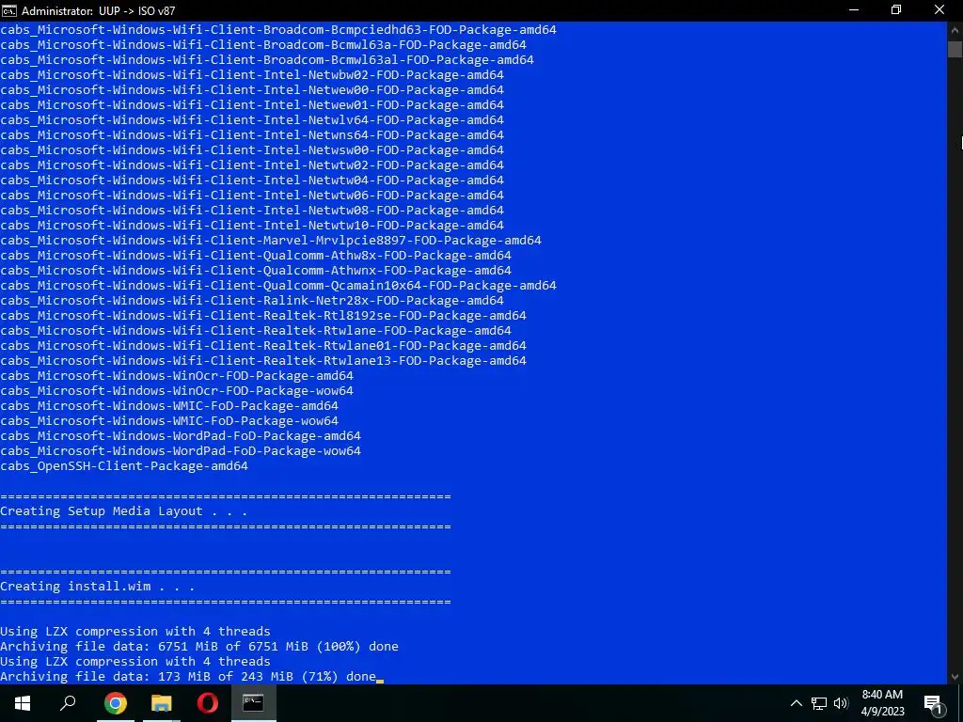Viewport: 963px width, 722px height.
Task: Close the Administrator console window
Action: click(x=939, y=10)
